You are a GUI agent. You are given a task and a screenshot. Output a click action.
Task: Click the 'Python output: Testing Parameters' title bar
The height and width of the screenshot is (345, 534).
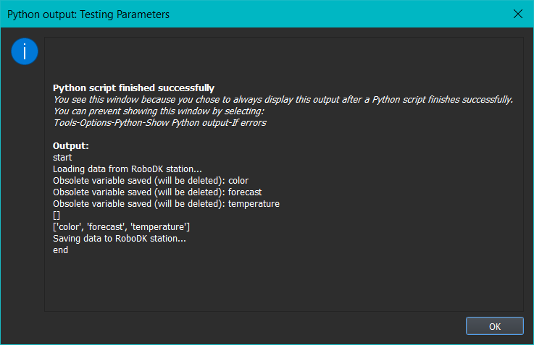(217, 14)
